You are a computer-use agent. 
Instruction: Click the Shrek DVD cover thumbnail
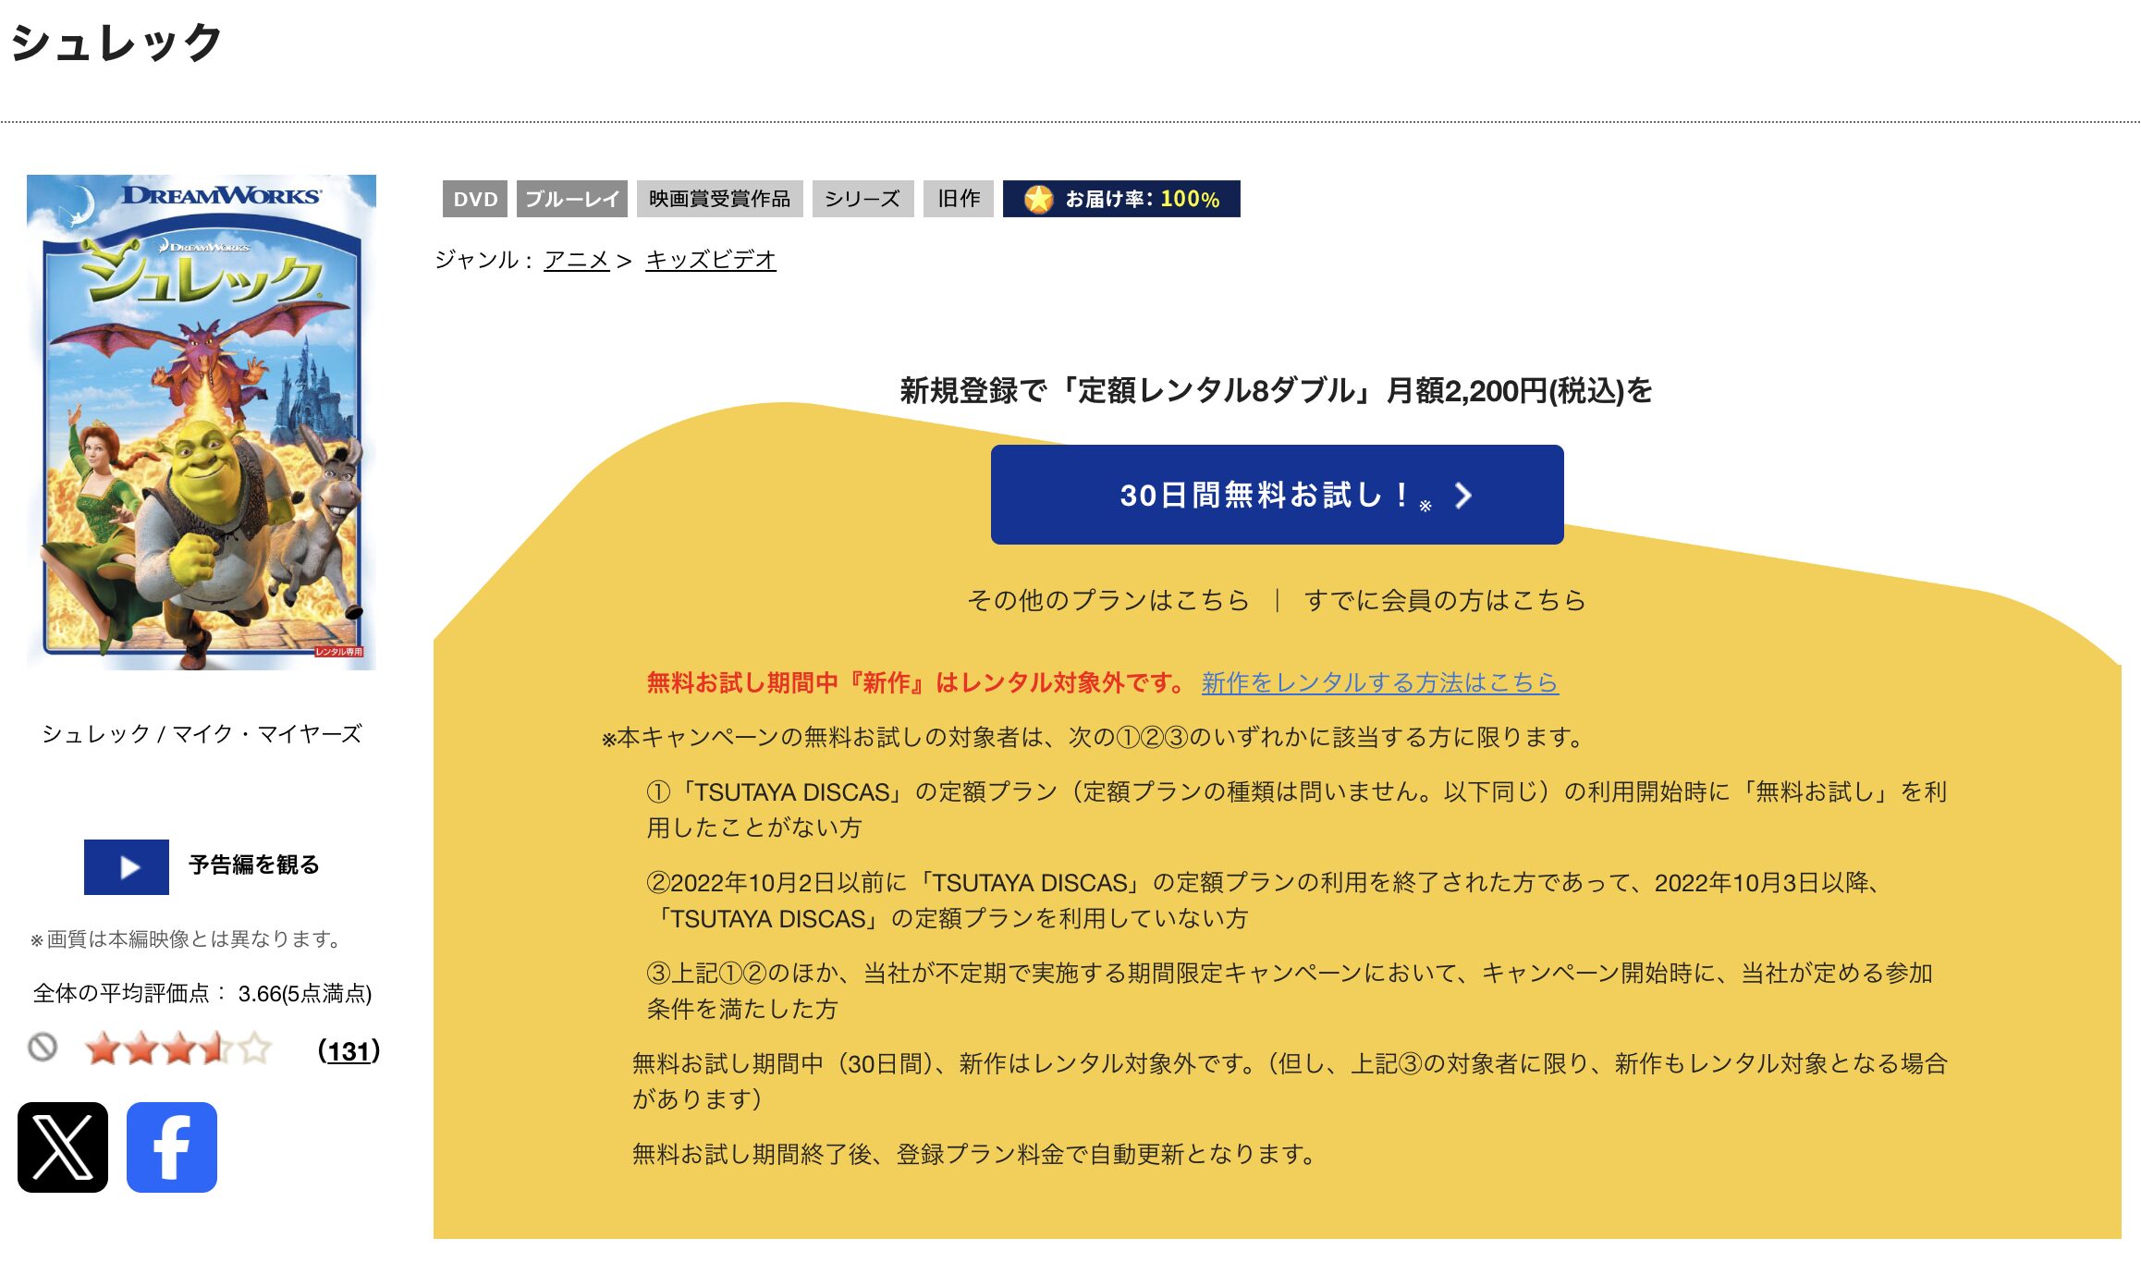pyautogui.click(x=202, y=422)
